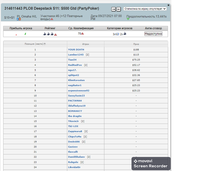Open player SassySusie23 profile
This screenshot has height=171, width=199.
coord(76,96)
